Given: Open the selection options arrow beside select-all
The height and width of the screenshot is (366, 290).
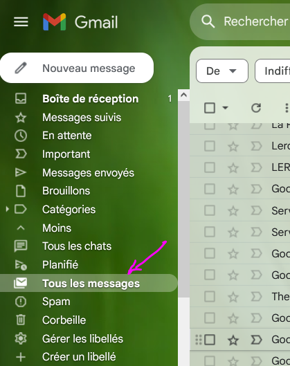Looking at the screenshot, I should [x=225, y=108].
